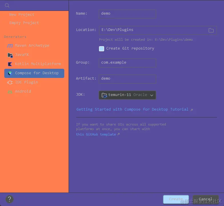This screenshot has width=224, height=206.
Task: Select New Project in sidebar
Action: 22,15
